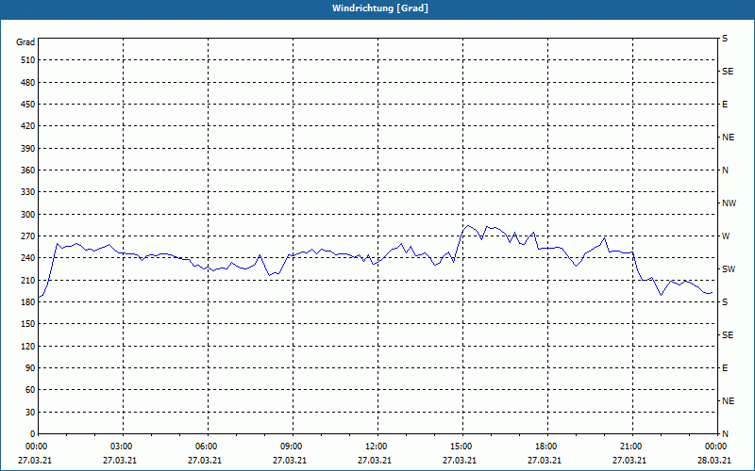Select the 28.03.21 date label

click(714, 461)
